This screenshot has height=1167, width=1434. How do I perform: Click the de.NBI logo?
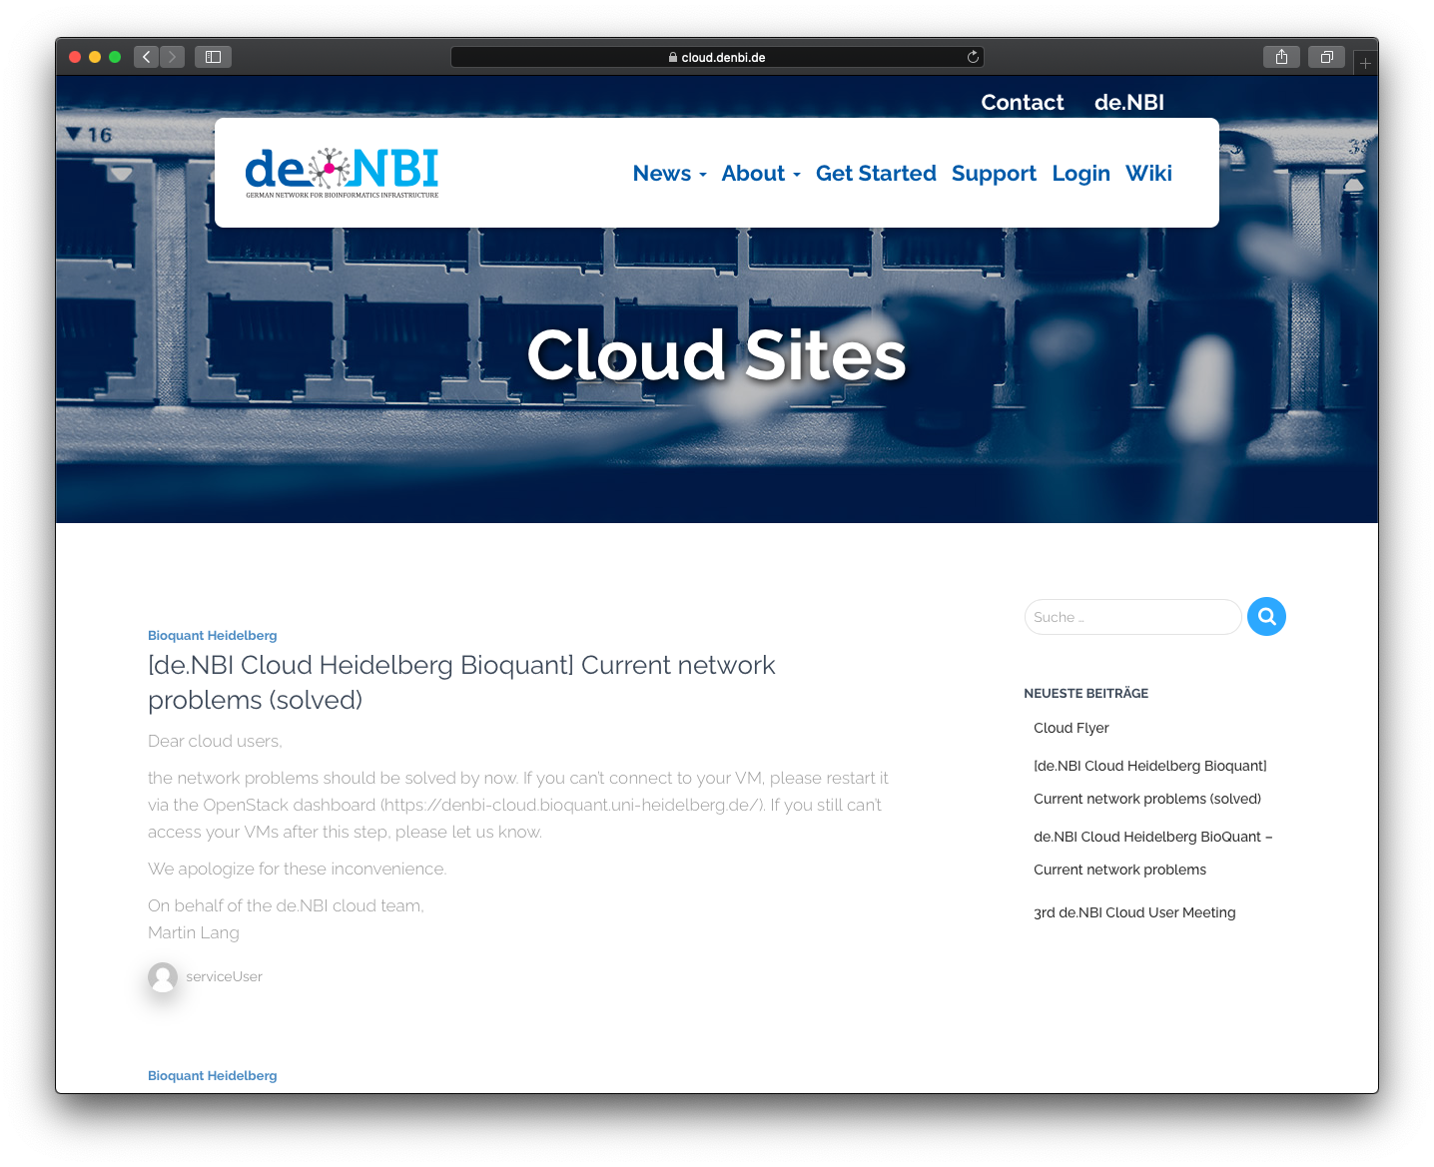[x=342, y=172]
